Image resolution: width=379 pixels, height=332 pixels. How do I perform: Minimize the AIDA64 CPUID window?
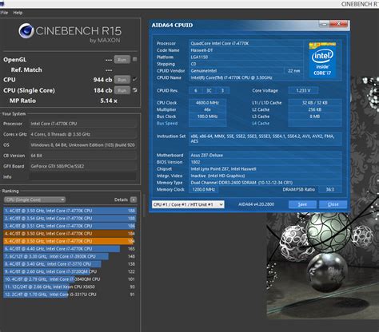tap(325, 24)
